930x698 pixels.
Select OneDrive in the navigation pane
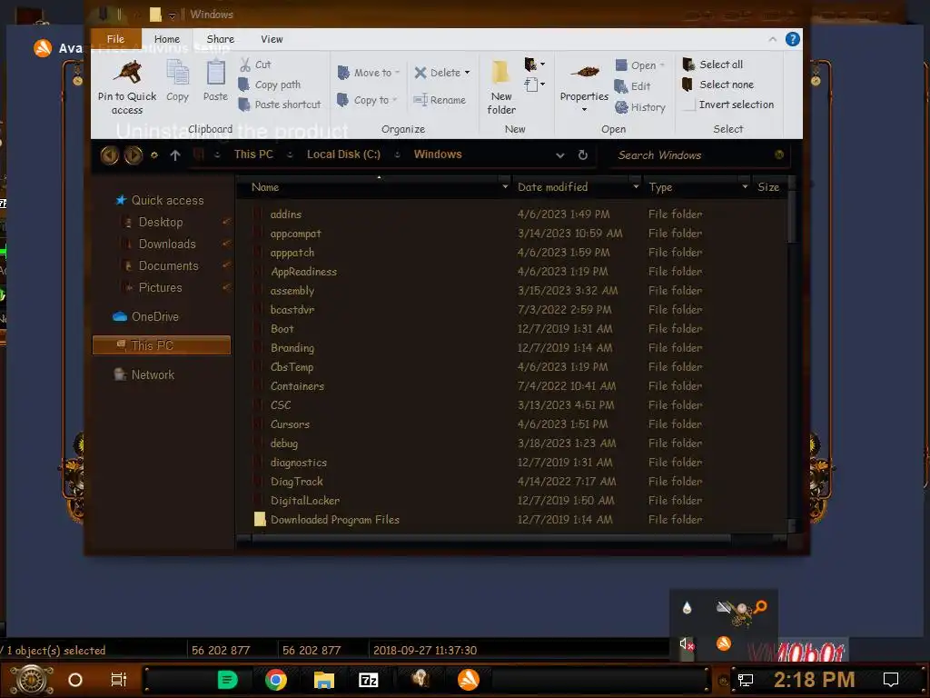pyautogui.click(x=146, y=317)
